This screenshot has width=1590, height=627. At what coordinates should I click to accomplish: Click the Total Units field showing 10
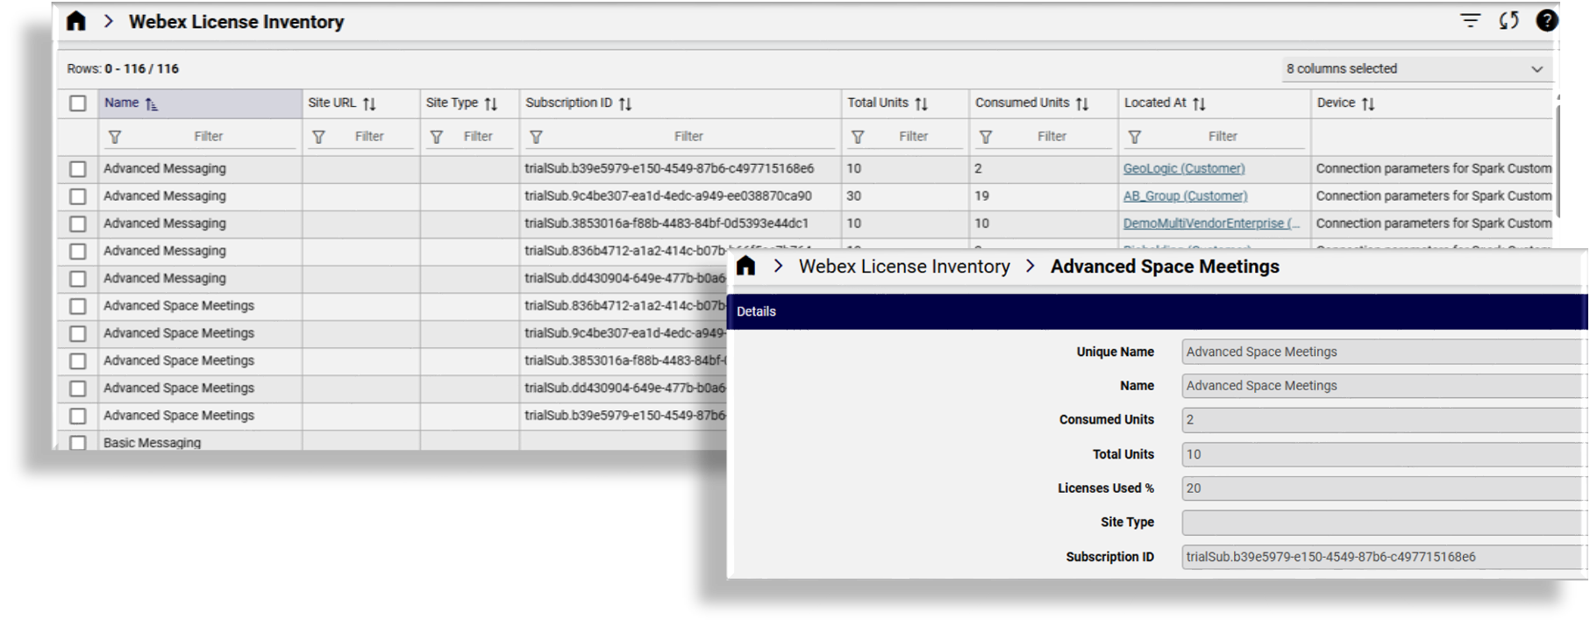[1383, 454]
